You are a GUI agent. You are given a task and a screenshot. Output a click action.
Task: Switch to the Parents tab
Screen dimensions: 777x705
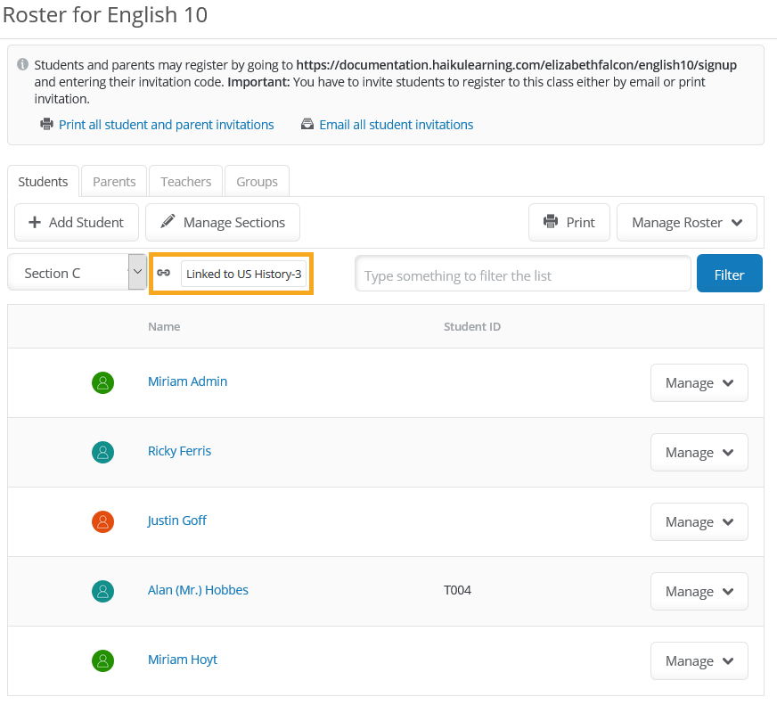tap(114, 182)
